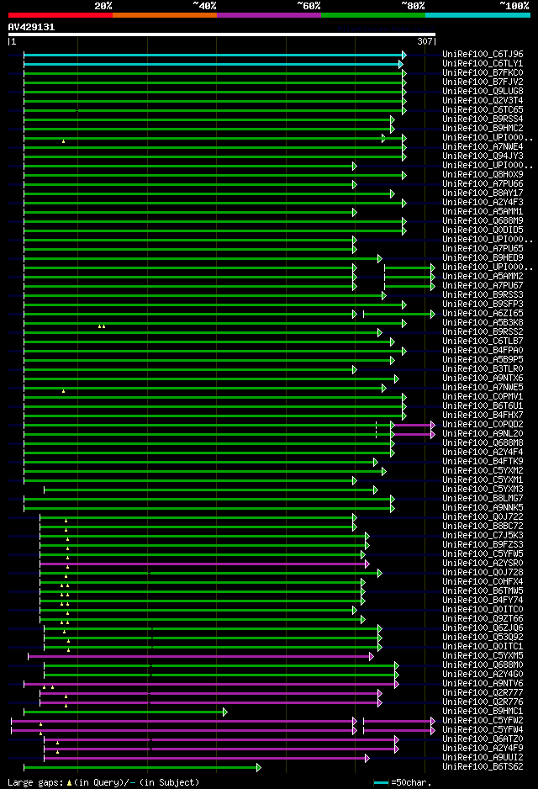This screenshot has width=538, height=789.
Task: Click the purple alignment bar of UniRef100_C5YXM5
Action: 201,657
